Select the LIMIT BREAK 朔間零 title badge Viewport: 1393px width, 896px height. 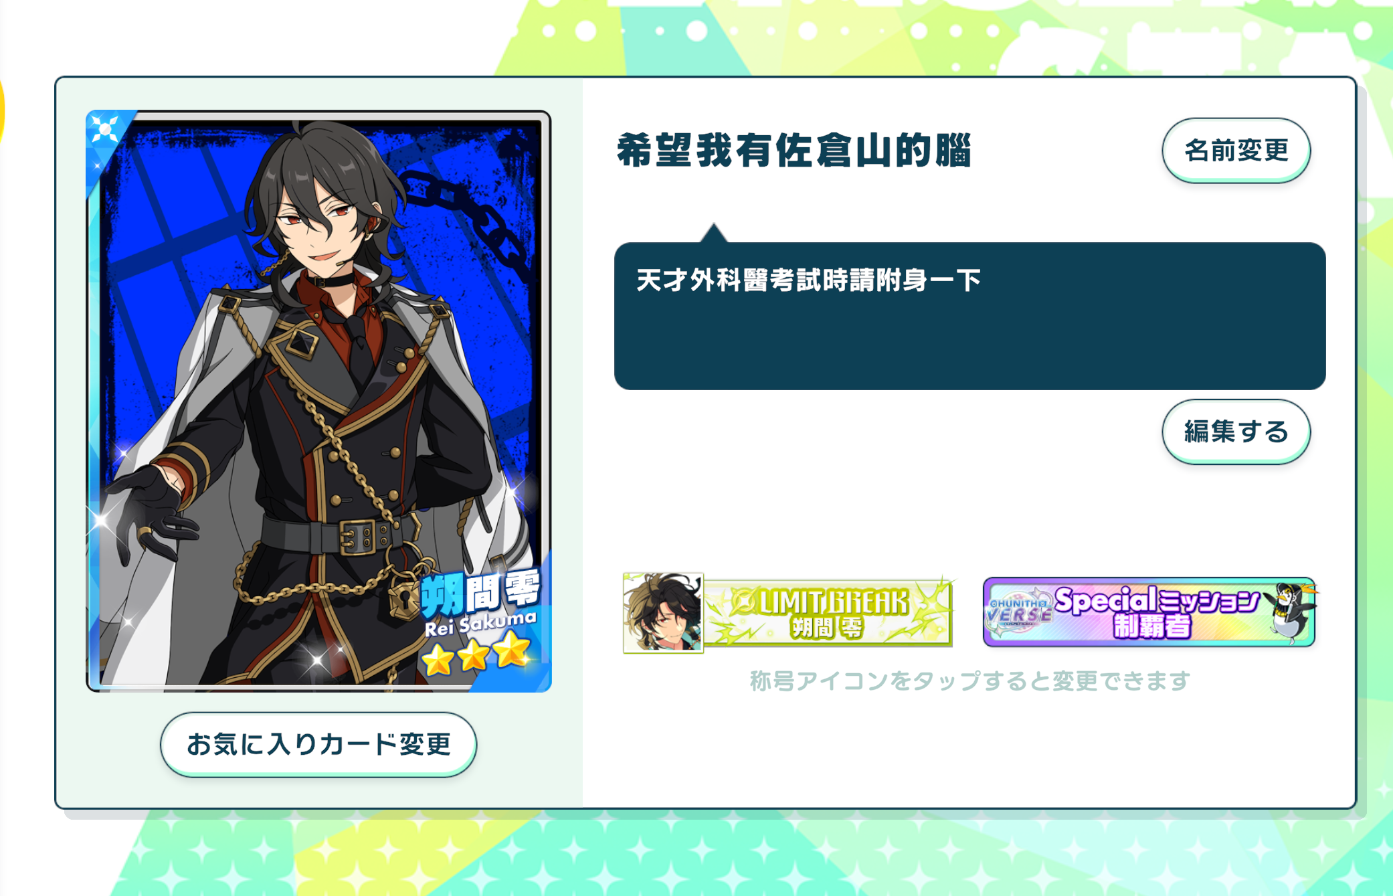[787, 612]
